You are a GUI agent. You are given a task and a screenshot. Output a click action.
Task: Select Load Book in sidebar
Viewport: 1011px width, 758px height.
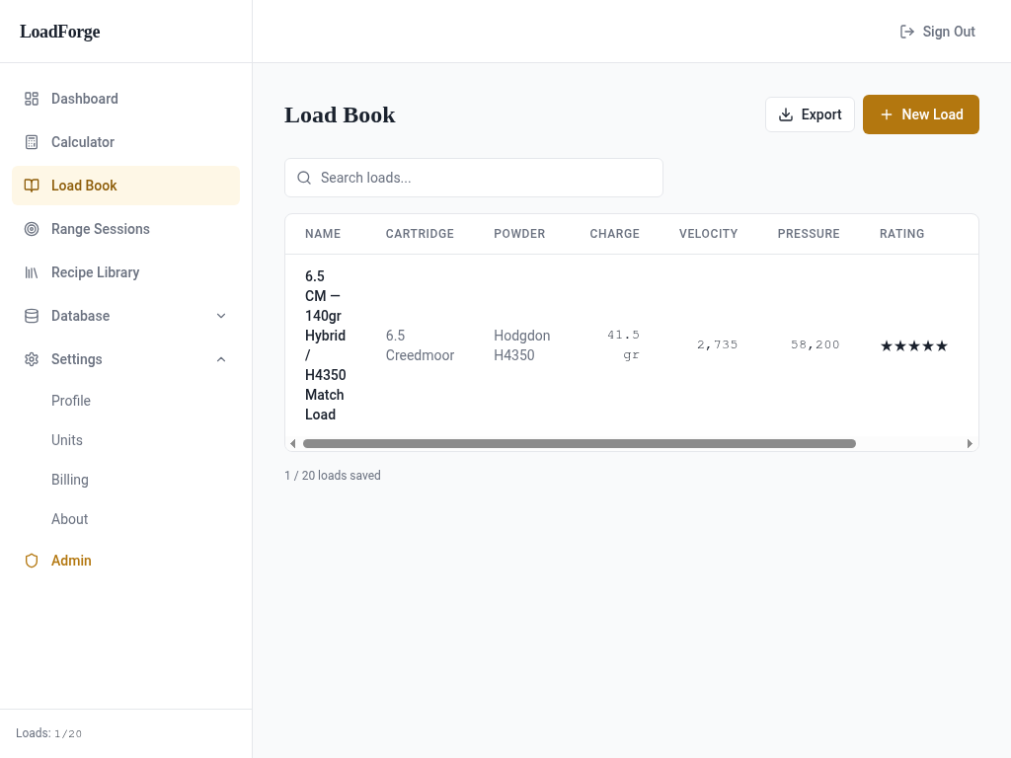click(x=125, y=186)
